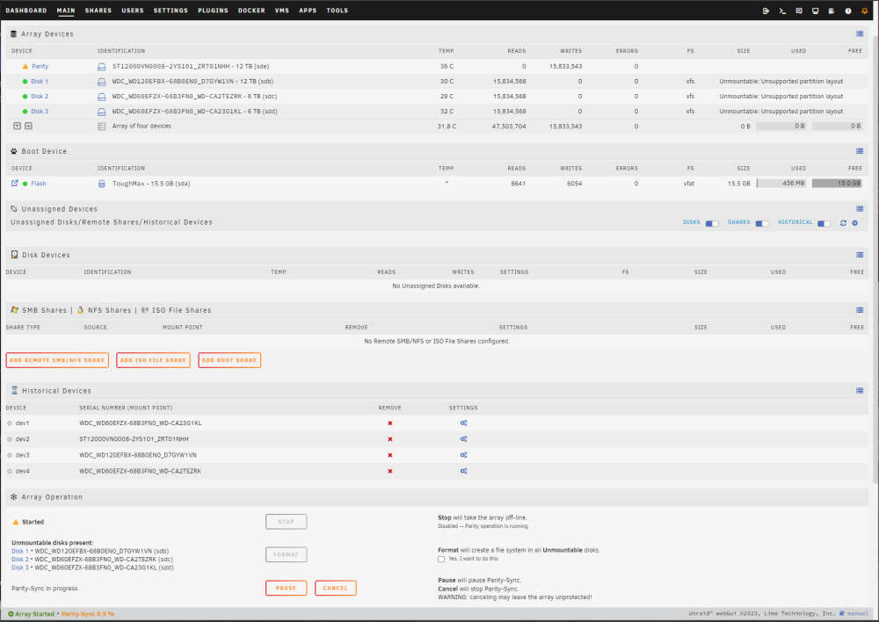Open the Dashboard menu
Image resolution: width=879 pixels, height=622 pixels.
click(x=26, y=11)
